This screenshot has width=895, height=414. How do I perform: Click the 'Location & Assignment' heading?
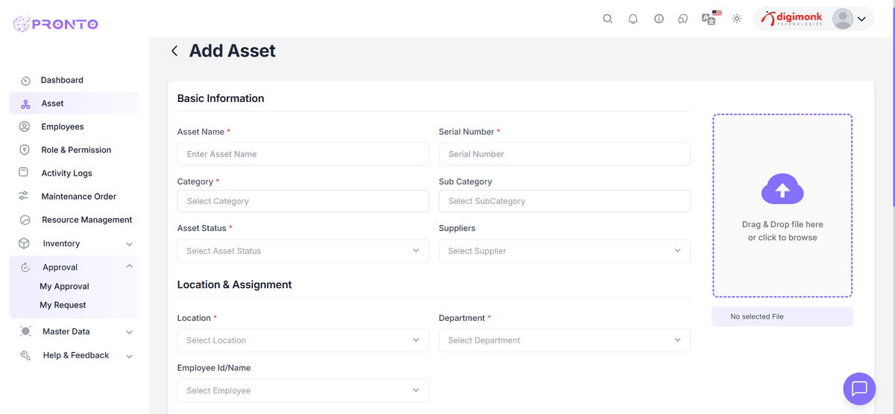(234, 284)
